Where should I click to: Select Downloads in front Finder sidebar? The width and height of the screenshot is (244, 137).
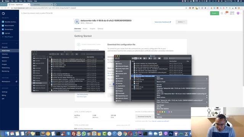pos(121,93)
